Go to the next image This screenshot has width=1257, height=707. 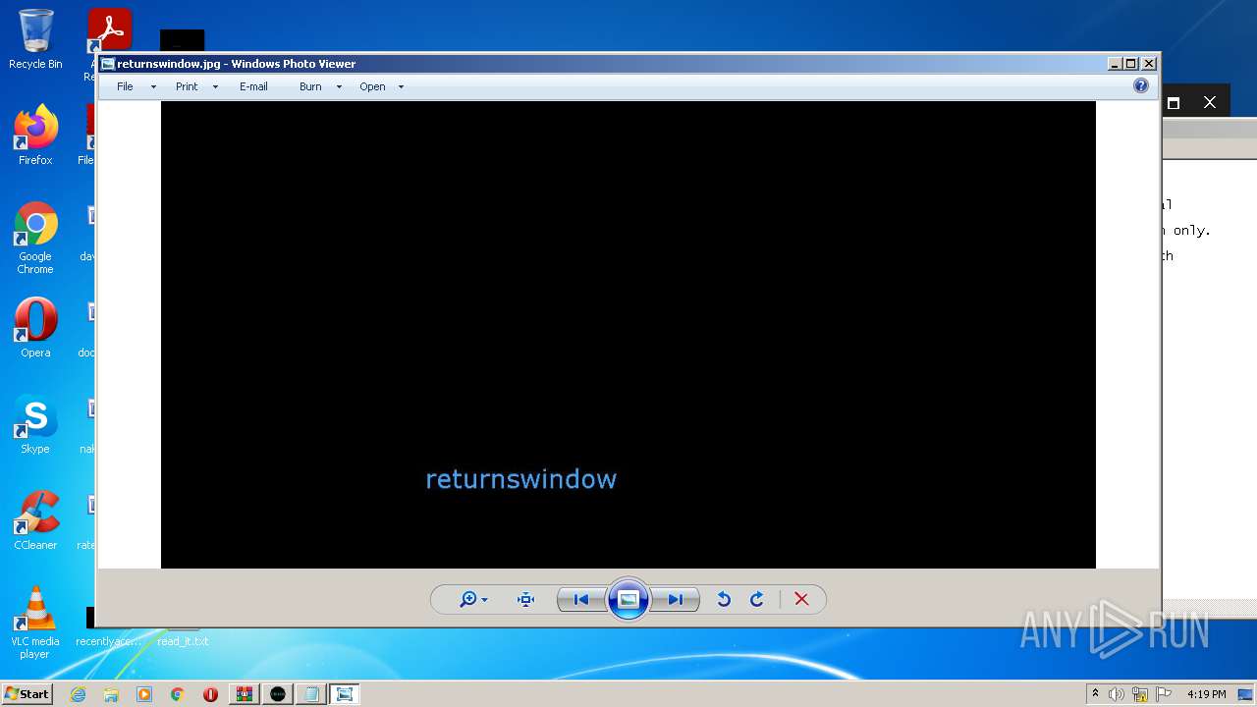point(676,599)
